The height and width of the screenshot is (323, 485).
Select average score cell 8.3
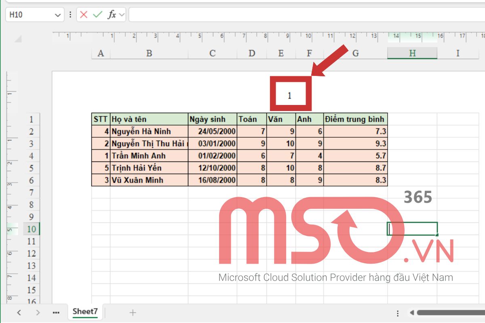pos(356,180)
